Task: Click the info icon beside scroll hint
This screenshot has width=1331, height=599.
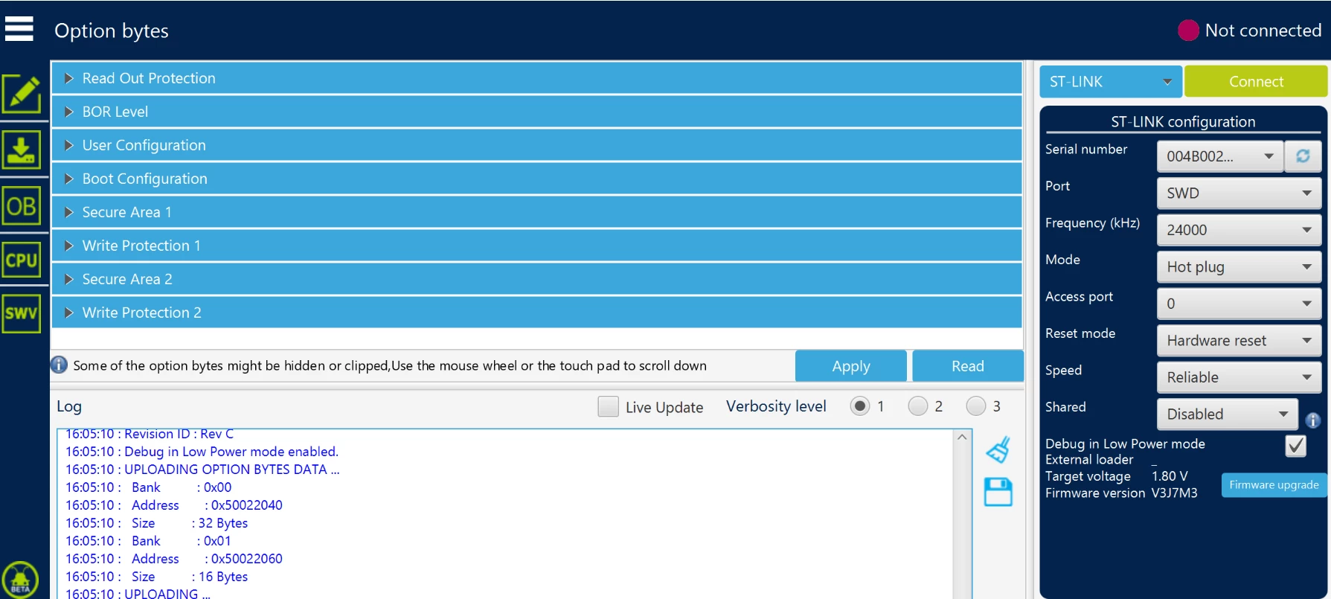Action: (59, 365)
